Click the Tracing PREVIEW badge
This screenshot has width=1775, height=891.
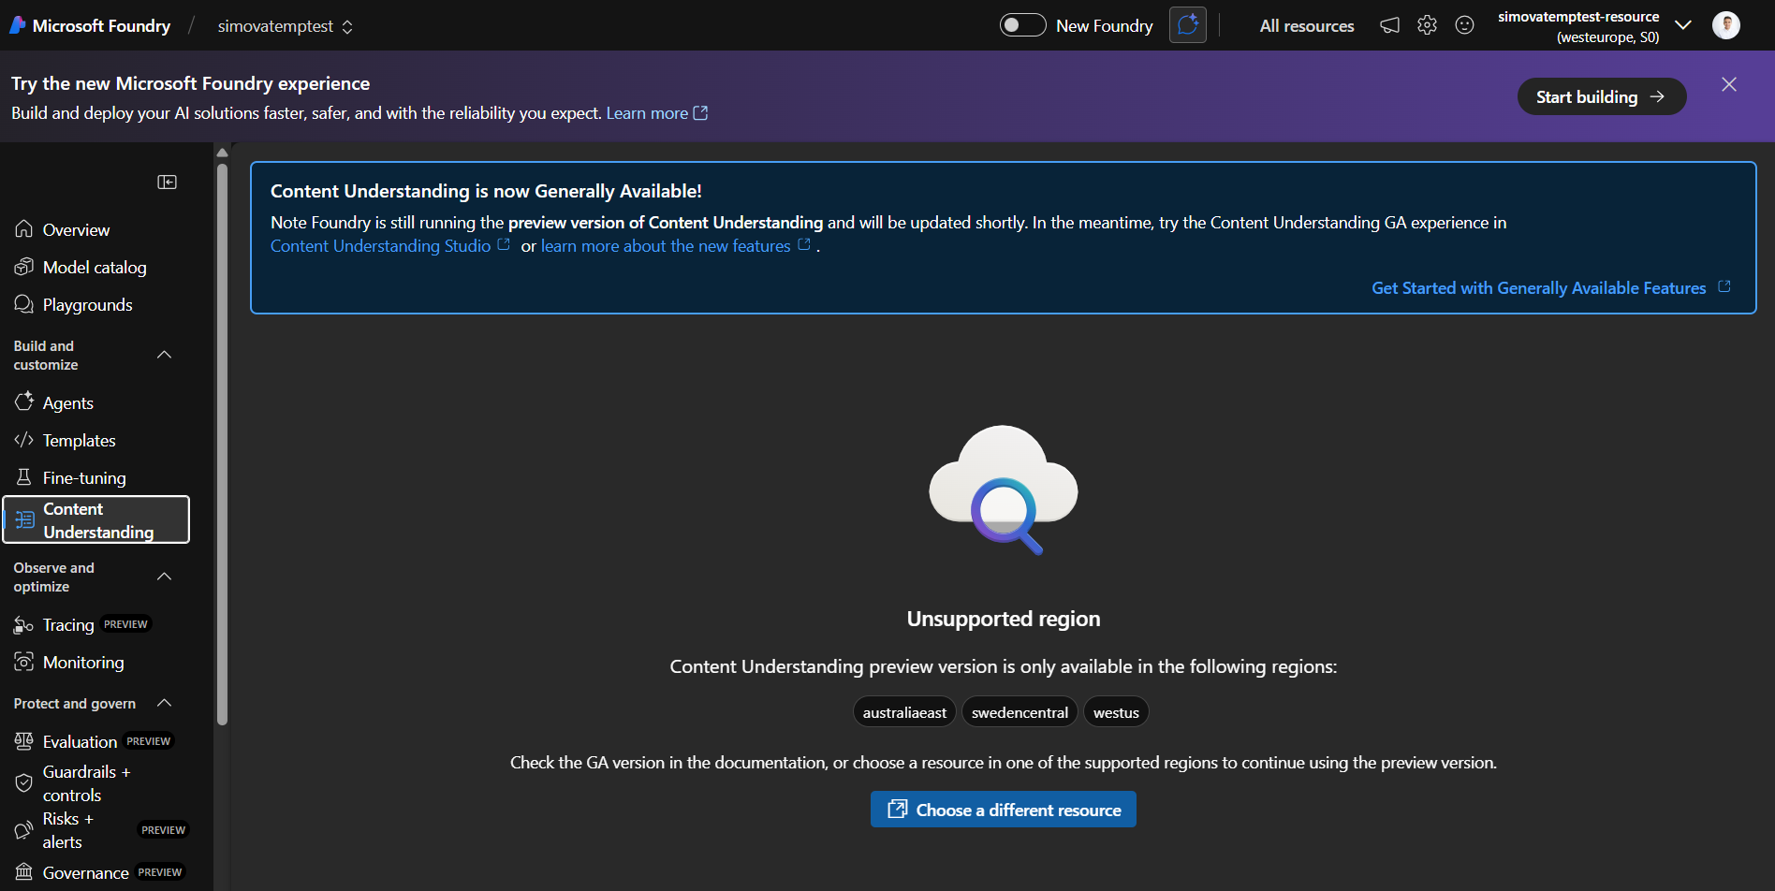point(125,624)
